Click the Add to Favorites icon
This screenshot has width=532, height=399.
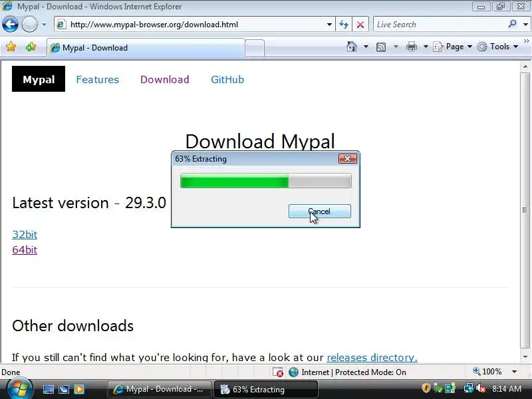click(31, 47)
